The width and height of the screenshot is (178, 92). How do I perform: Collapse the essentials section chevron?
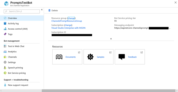111,39
